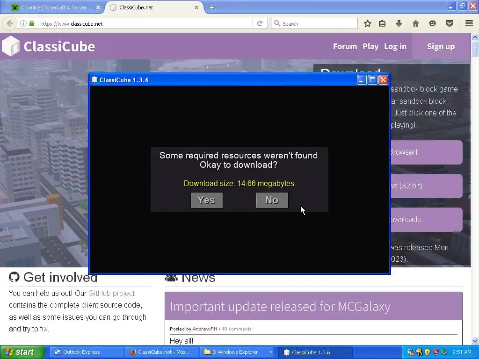Click the green padlock security icon
Image resolution: width=479 pixels, height=359 pixels.
point(32,23)
